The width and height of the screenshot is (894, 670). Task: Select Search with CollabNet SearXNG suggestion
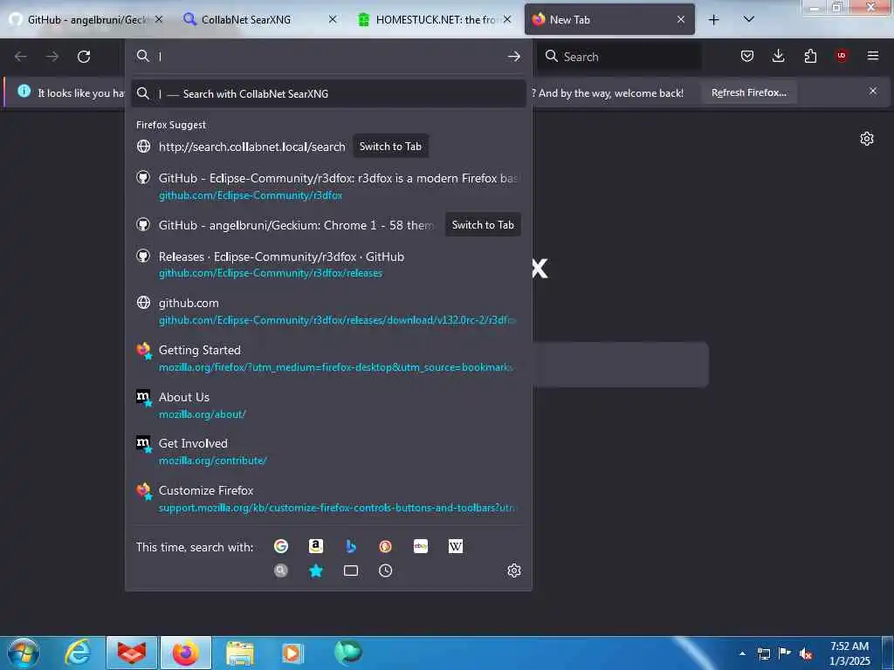[x=328, y=93]
